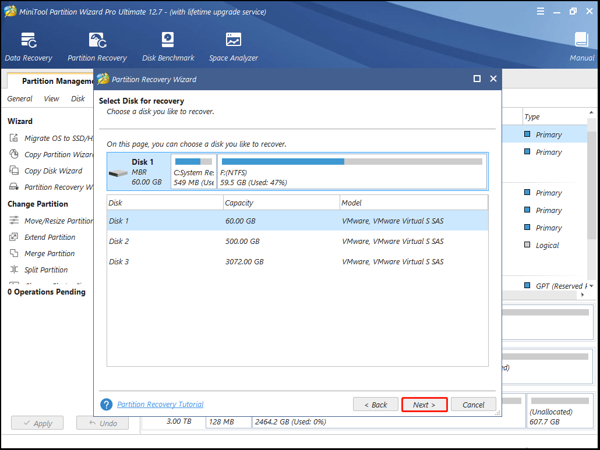Screen dimensions: 600x450
Task: Click the Logical type entry
Action: (x=547, y=245)
